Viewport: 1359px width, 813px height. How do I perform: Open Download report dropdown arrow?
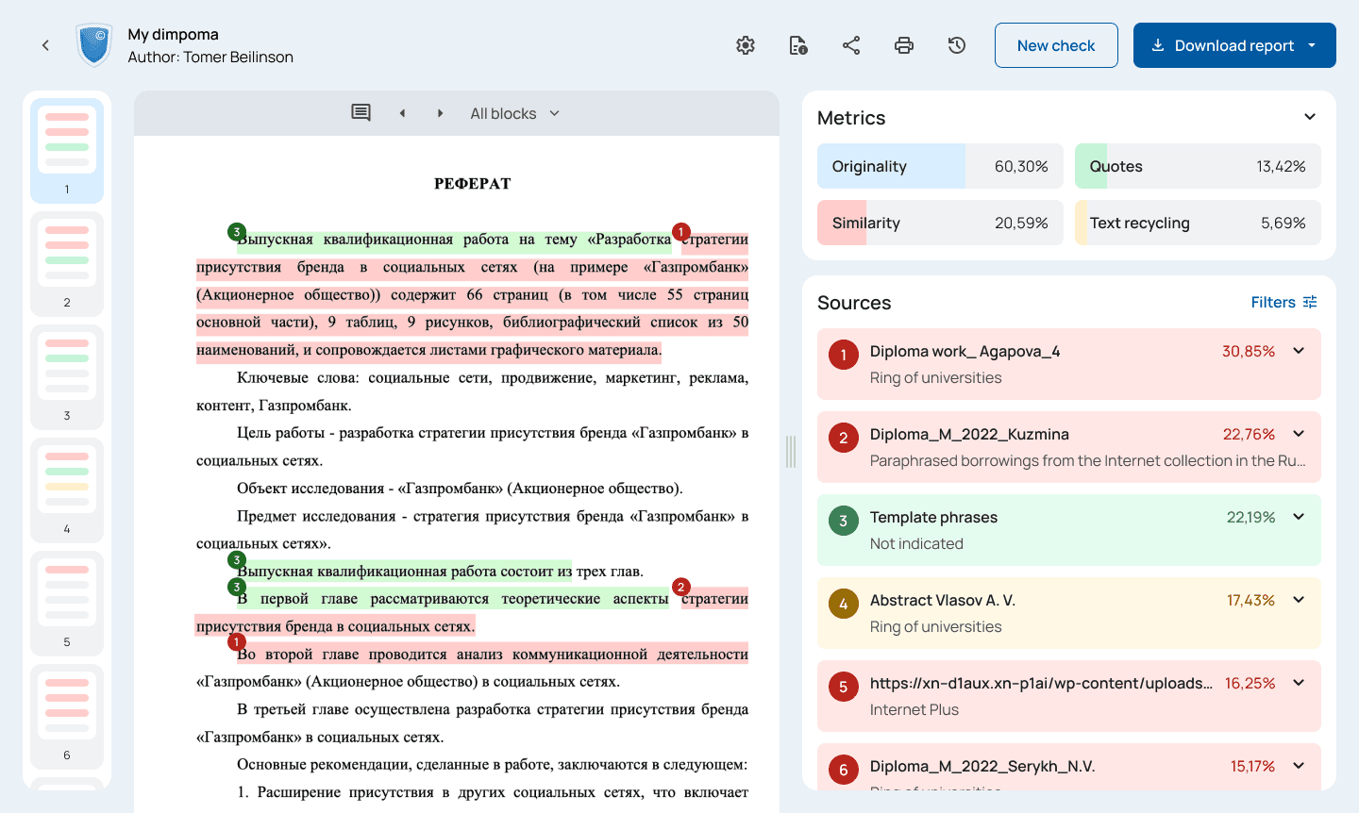[1312, 45]
